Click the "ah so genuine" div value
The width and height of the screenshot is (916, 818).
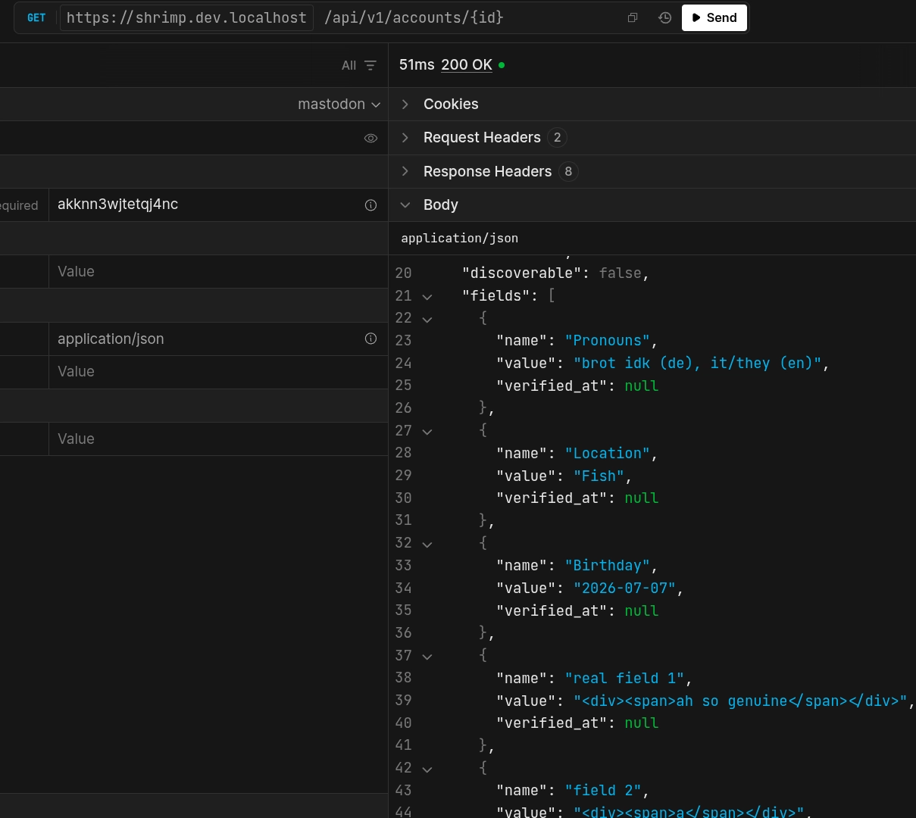pyautogui.click(x=741, y=701)
